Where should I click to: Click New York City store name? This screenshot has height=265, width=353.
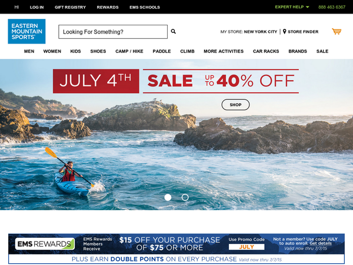[x=261, y=32]
